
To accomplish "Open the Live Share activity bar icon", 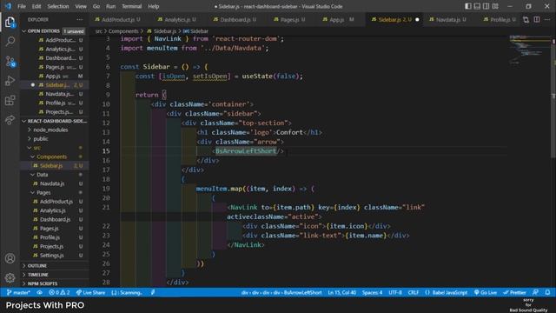I will coord(10,120).
